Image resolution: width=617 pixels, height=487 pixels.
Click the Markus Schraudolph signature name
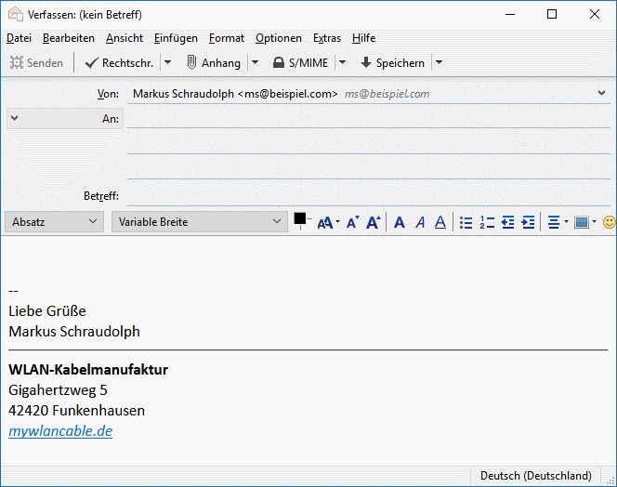click(74, 332)
